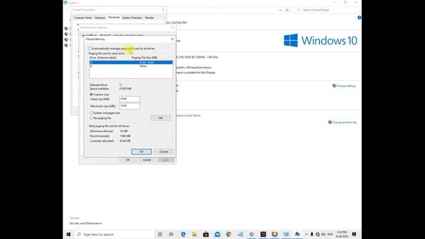Switch to the Remote tab in System Properties
This screenshot has height=239, width=425.
coord(149,18)
